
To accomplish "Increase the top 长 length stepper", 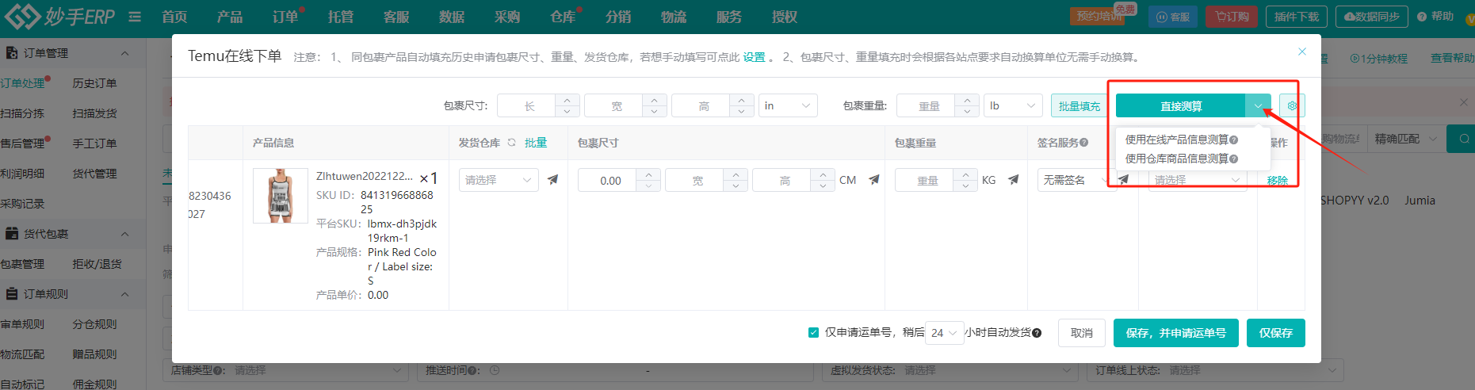I will [567, 100].
